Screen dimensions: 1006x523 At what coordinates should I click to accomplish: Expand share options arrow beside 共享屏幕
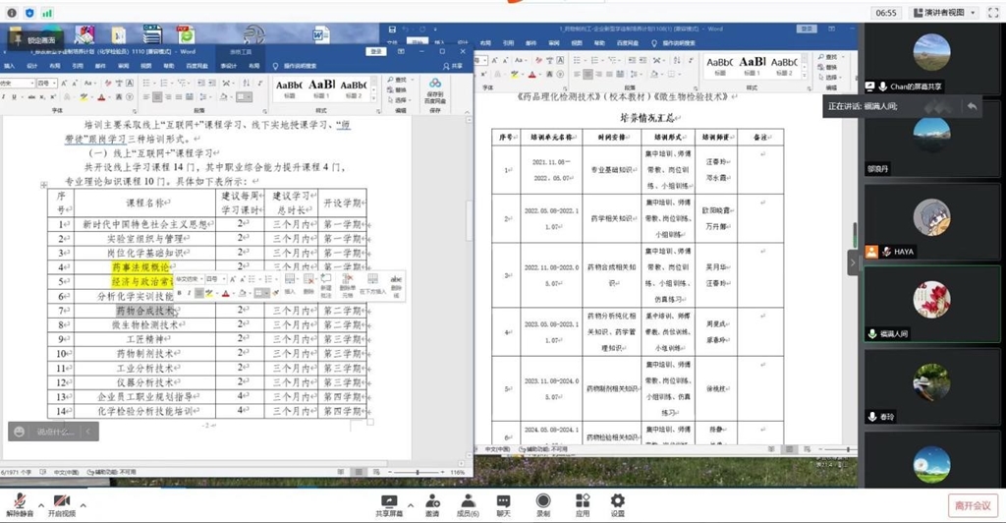[x=411, y=505]
